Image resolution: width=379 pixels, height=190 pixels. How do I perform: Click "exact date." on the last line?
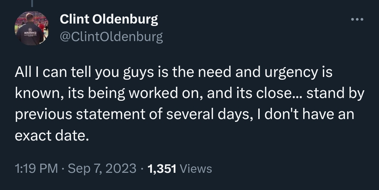pyautogui.click(x=50, y=135)
